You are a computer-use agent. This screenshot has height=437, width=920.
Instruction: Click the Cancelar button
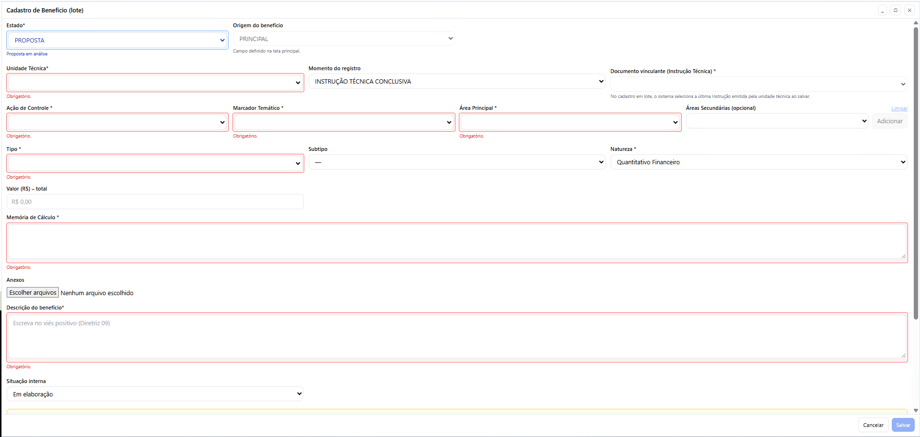tap(873, 425)
